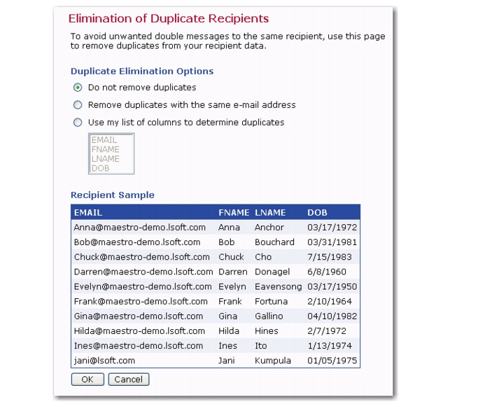The image size is (492, 411).
Task: Click the last name 'Eavensong' cell
Action: tap(279, 286)
